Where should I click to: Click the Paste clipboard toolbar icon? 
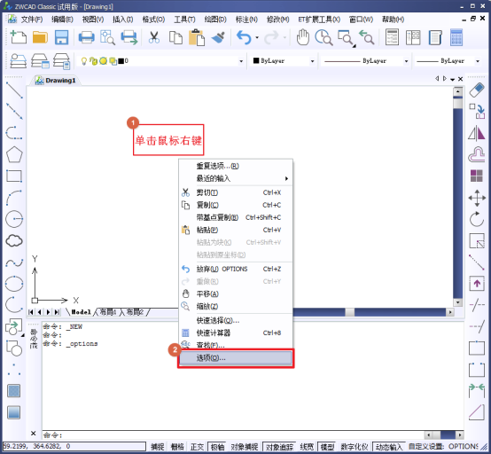point(197,37)
